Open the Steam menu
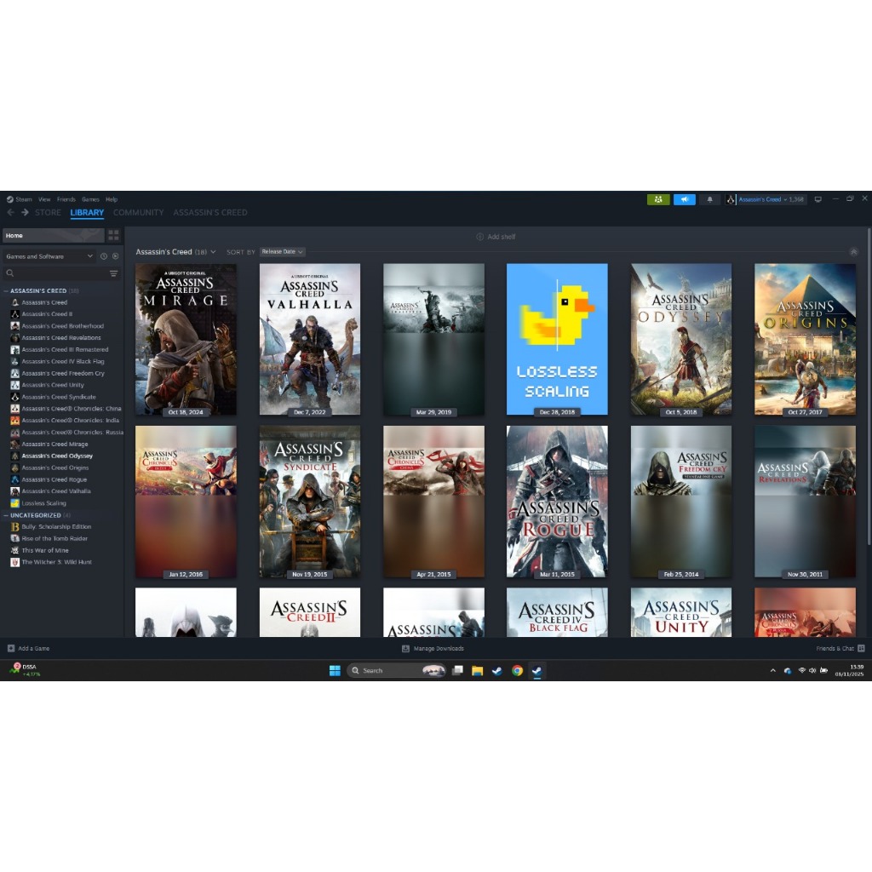 coord(23,199)
